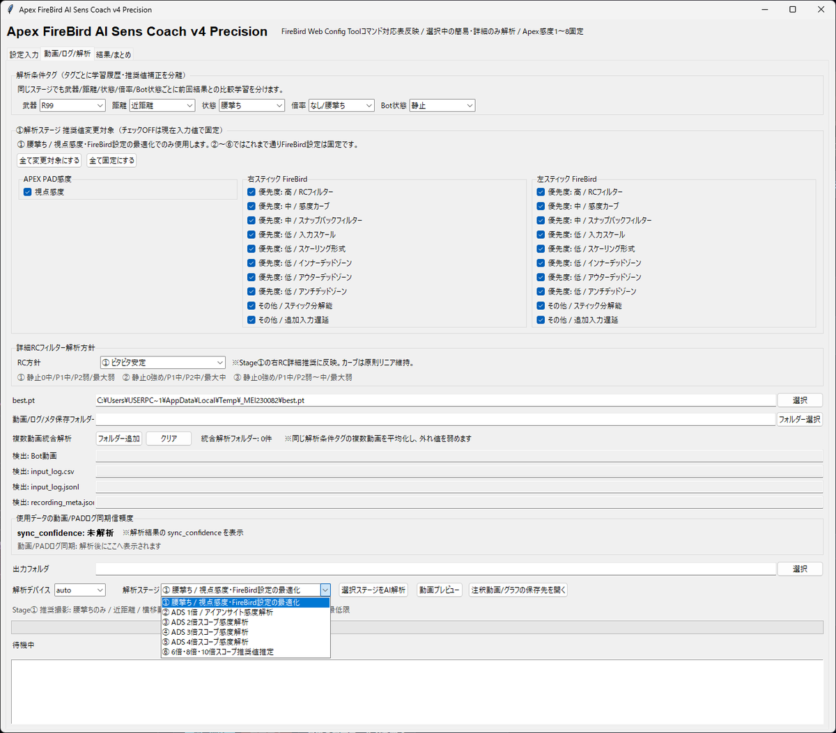
Task: Click the 出力フォルダ input field
Action: (x=435, y=569)
